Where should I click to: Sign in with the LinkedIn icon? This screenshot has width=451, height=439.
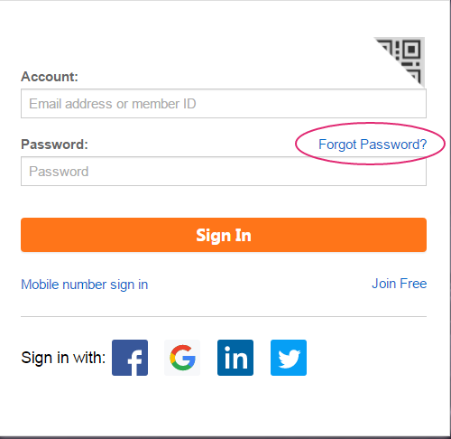coord(235,358)
